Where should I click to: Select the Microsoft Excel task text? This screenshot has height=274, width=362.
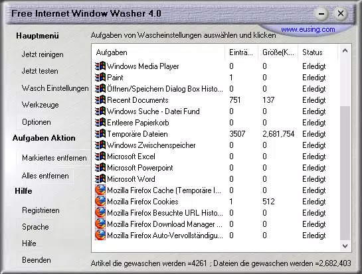131,157
